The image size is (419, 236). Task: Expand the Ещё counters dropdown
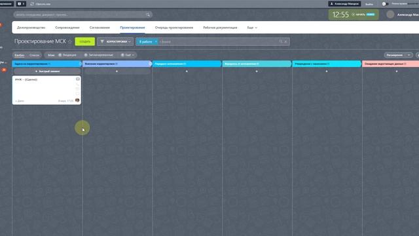coord(128,55)
